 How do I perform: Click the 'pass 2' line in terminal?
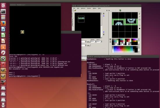pyautogui.click(x=12, y=74)
